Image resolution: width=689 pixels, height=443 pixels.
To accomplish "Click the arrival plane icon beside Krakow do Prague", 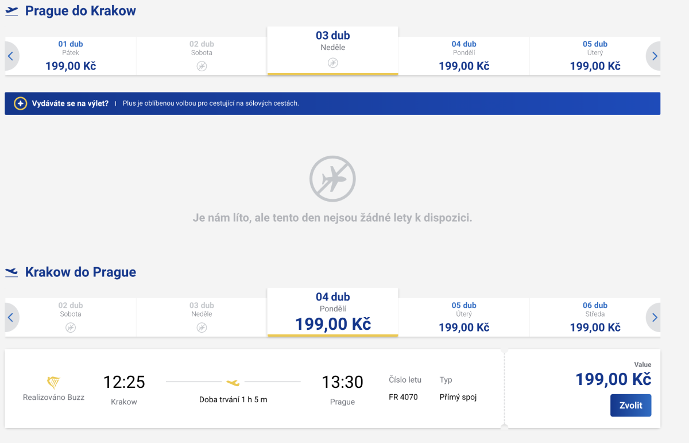I will tap(11, 272).
